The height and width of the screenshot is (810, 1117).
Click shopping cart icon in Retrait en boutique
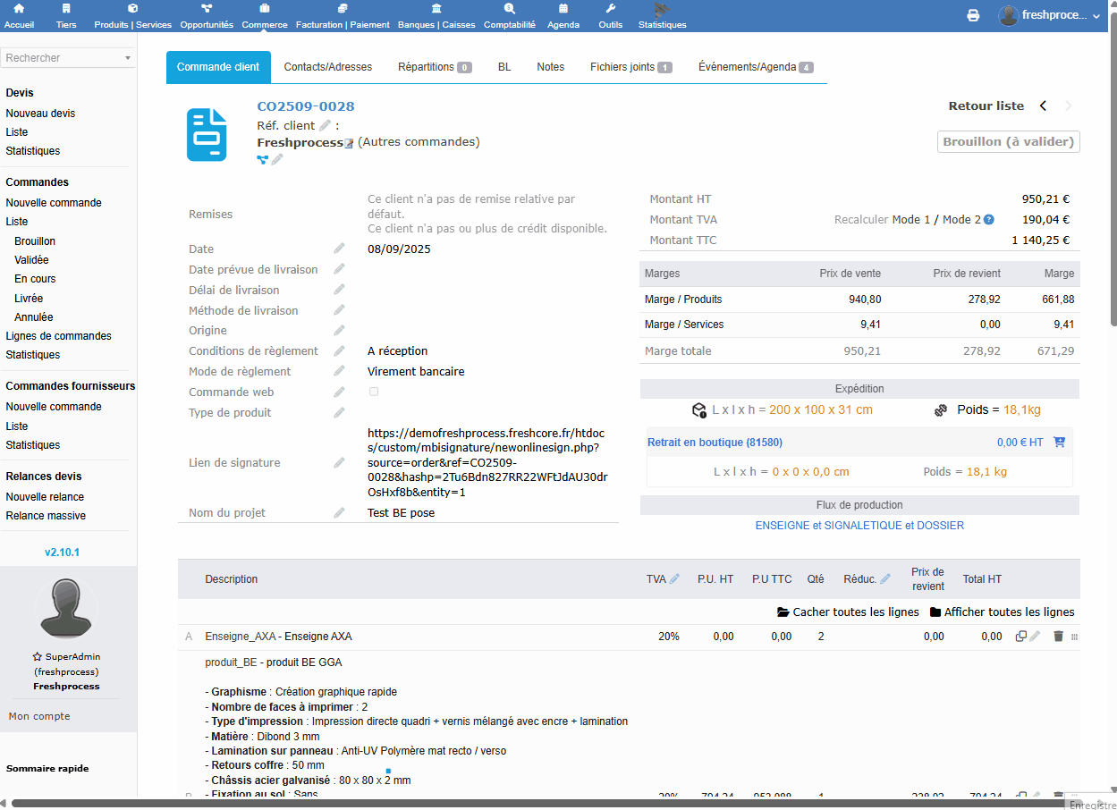click(1059, 442)
